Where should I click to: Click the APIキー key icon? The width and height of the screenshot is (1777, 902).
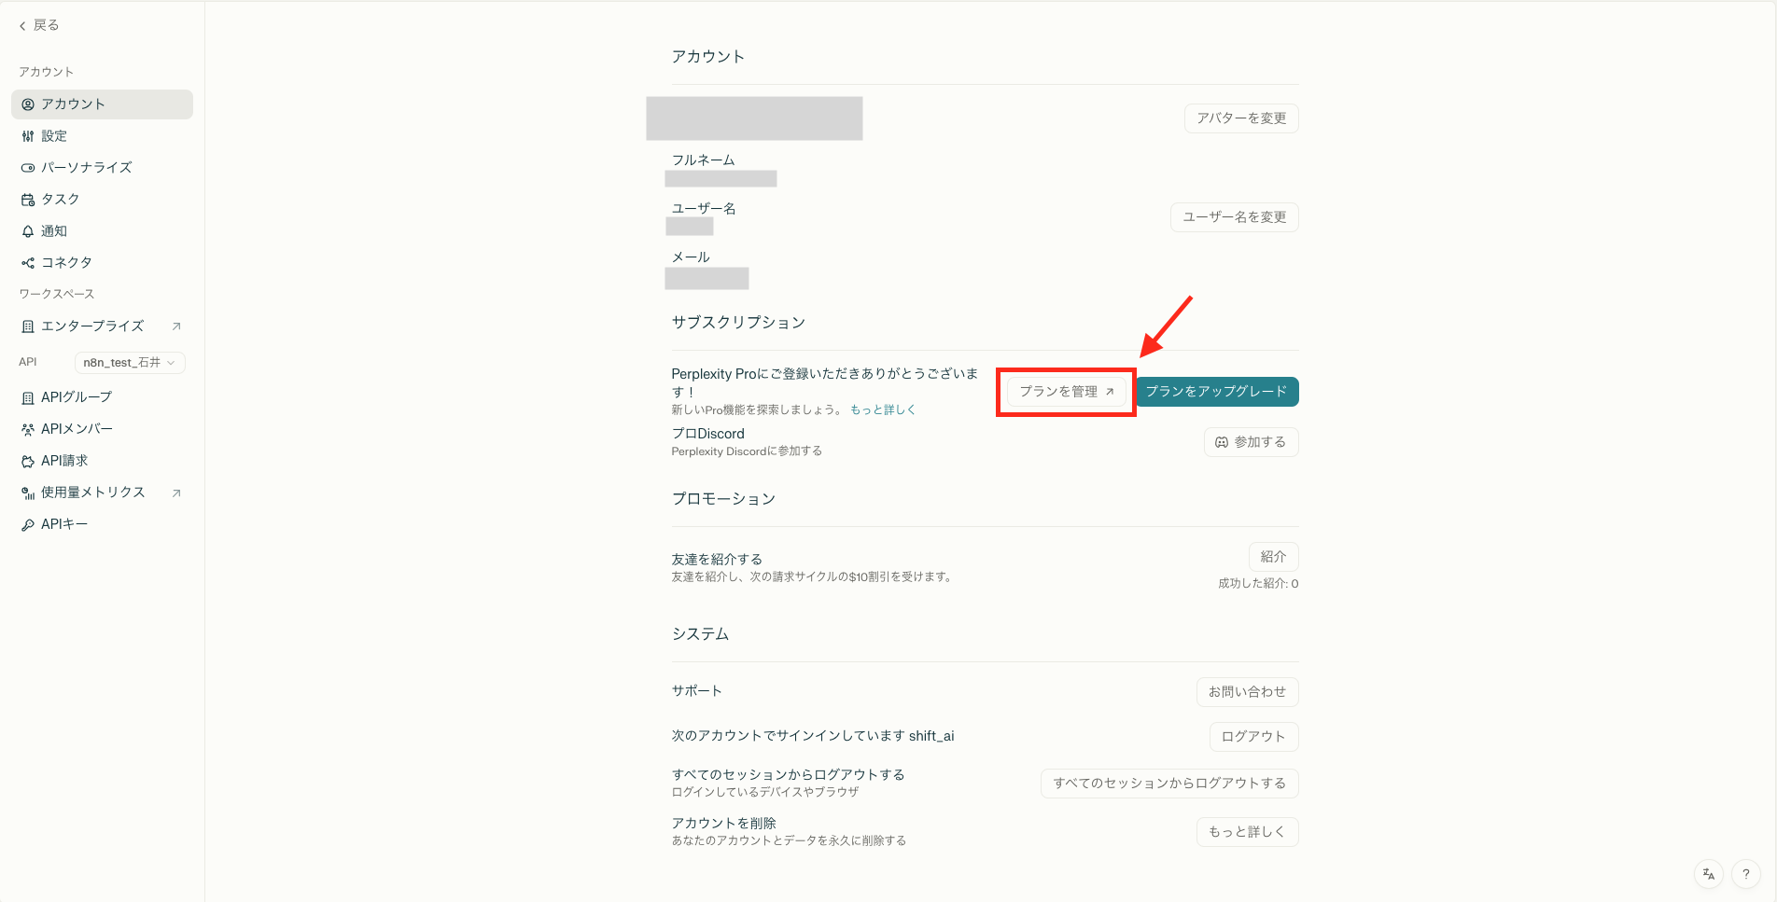27,523
